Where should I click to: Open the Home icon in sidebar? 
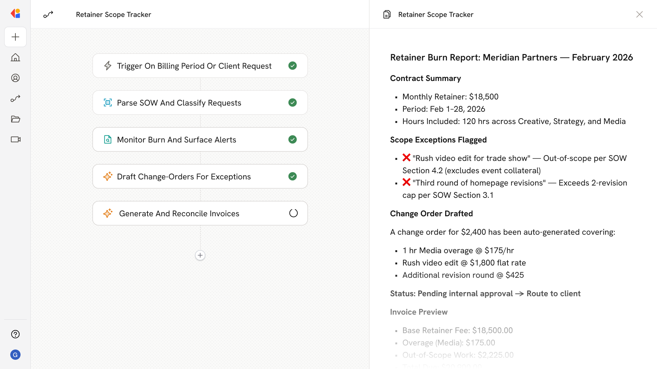[15, 57]
